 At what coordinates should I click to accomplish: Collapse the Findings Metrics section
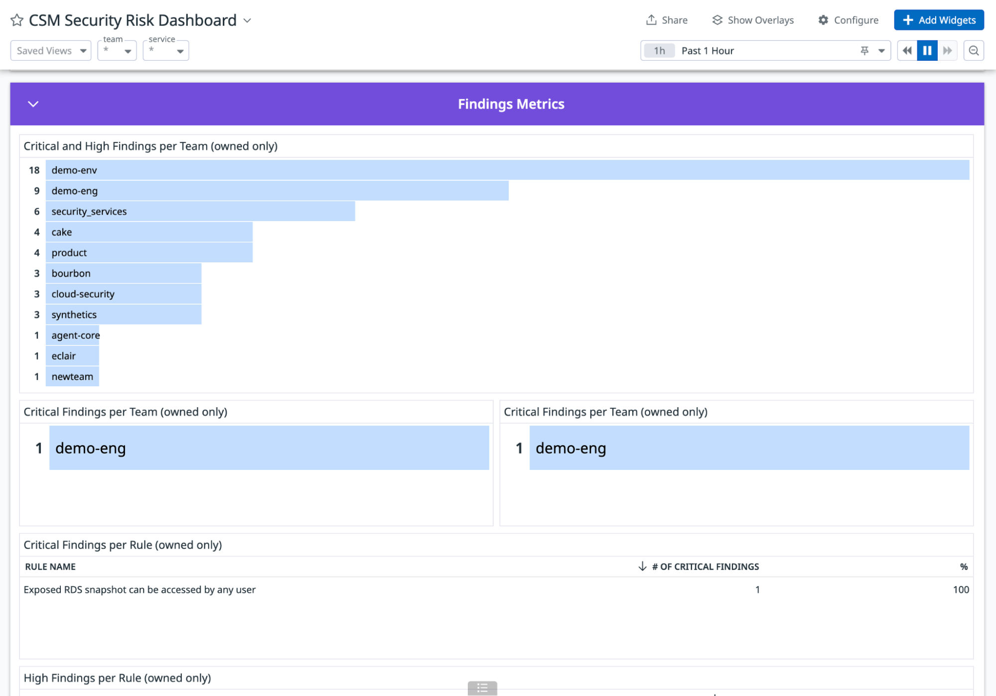pyautogui.click(x=33, y=104)
